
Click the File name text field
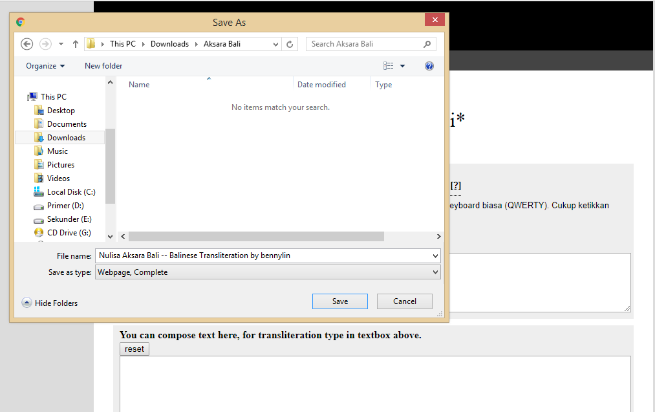(x=263, y=255)
